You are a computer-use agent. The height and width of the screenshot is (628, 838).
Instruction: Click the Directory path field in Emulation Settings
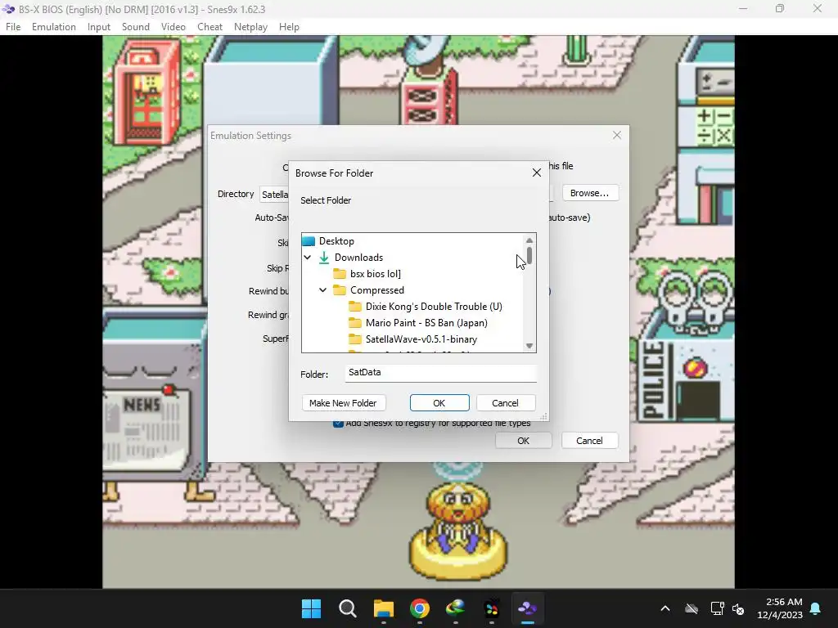pos(274,195)
